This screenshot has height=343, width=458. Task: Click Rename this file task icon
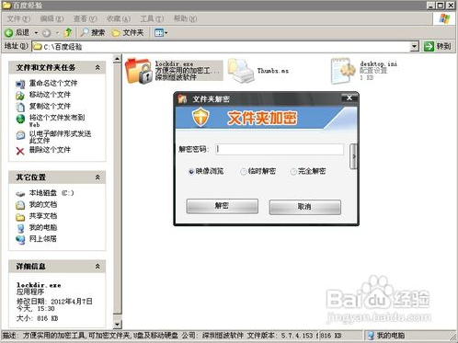[20, 84]
